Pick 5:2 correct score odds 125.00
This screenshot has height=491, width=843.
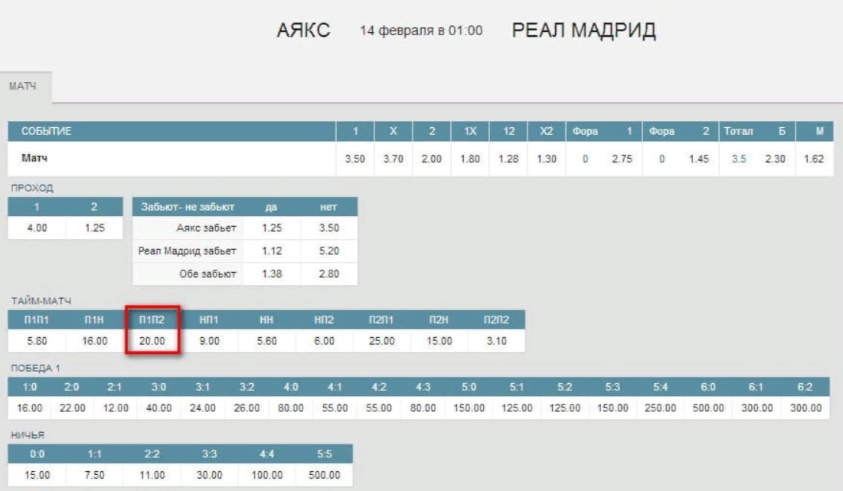coord(564,408)
